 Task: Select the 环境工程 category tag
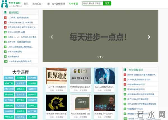click(x=20, y=111)
